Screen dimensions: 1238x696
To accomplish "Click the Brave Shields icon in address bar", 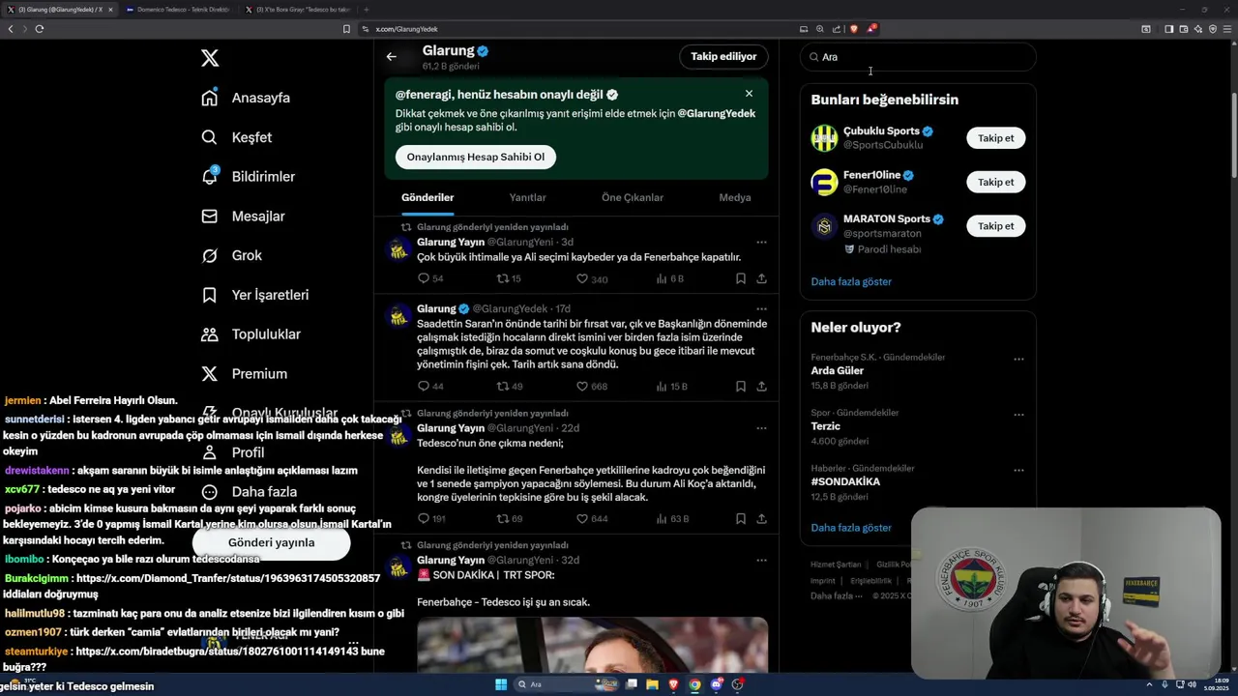I will coord(853,29).
